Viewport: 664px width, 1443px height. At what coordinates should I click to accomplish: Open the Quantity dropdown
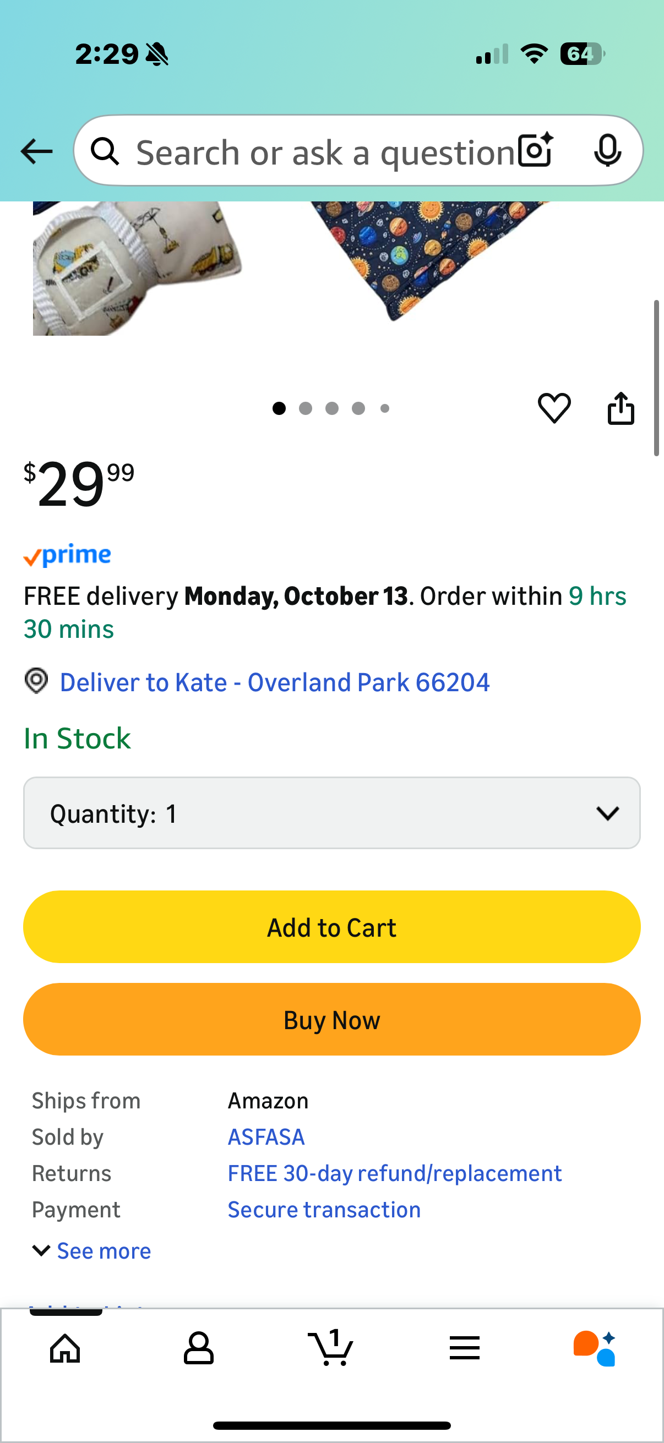coord(331,813)
